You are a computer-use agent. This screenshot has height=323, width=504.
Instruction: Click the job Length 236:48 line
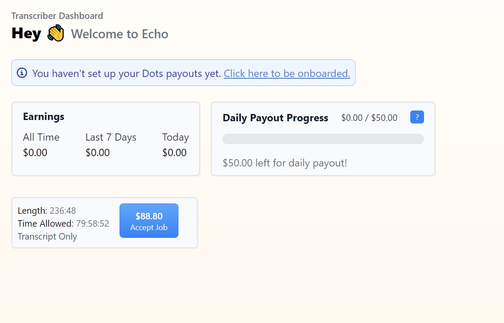pyautogui.click(x=47, y=210)
